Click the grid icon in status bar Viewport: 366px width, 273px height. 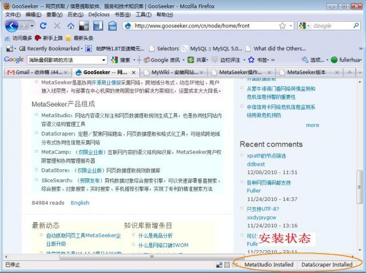tap(227, 265)
